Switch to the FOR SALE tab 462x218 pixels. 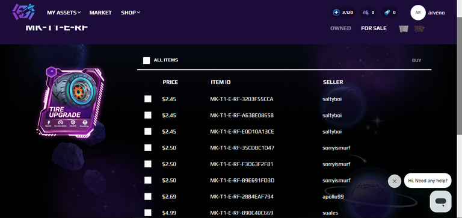point(374,28)
